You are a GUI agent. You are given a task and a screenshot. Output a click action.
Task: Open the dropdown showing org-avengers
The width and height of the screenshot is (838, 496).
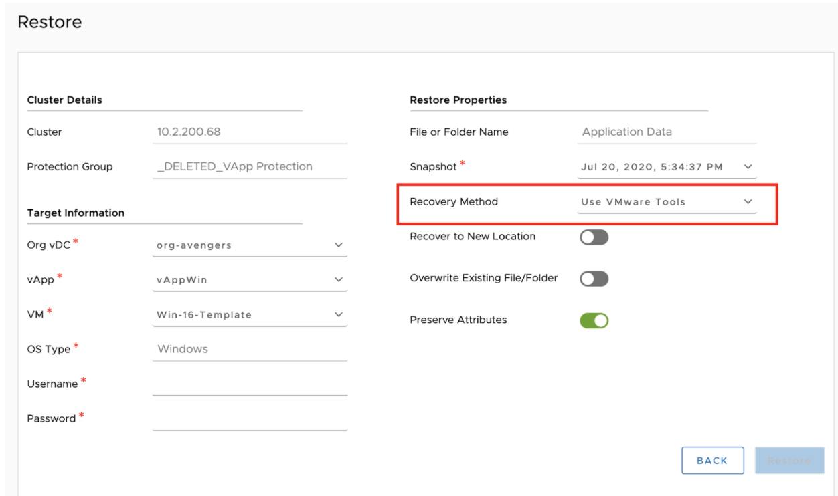click(x=249, y=245)
